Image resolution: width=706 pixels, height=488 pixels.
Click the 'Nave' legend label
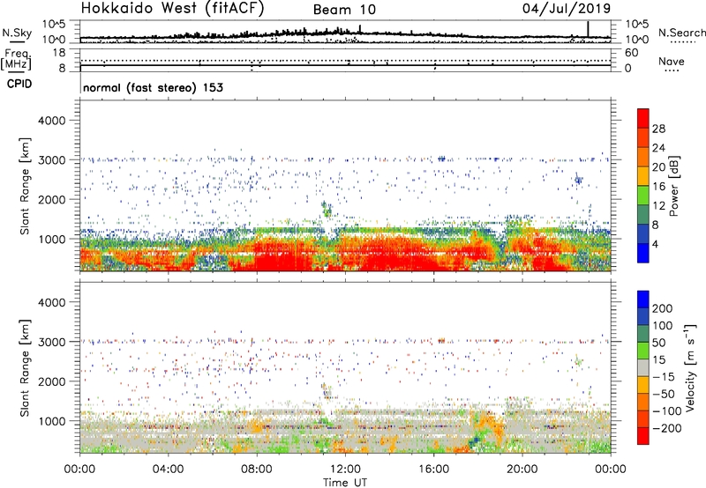(x=671, y=61)
